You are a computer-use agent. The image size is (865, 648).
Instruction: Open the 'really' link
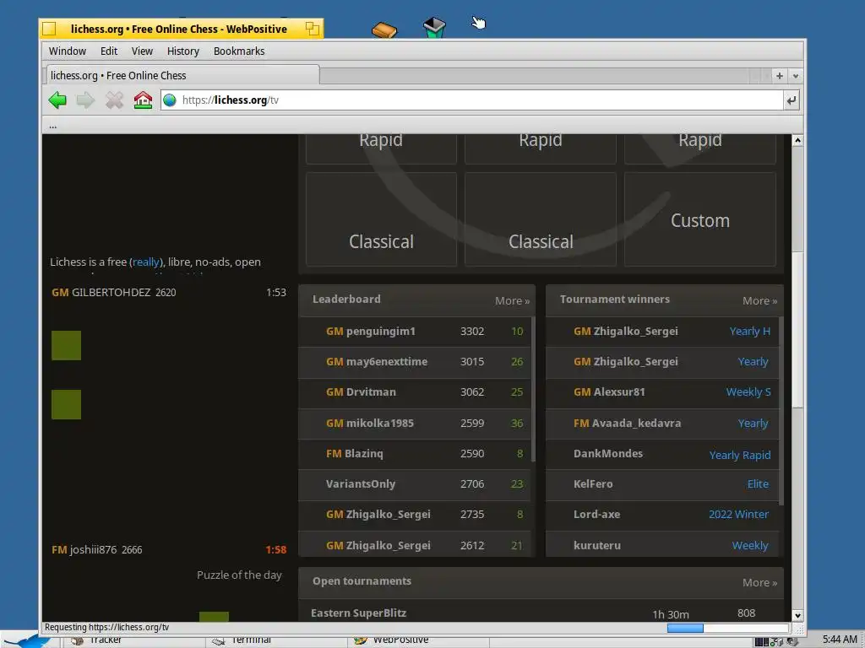click(x=146, y=262)
